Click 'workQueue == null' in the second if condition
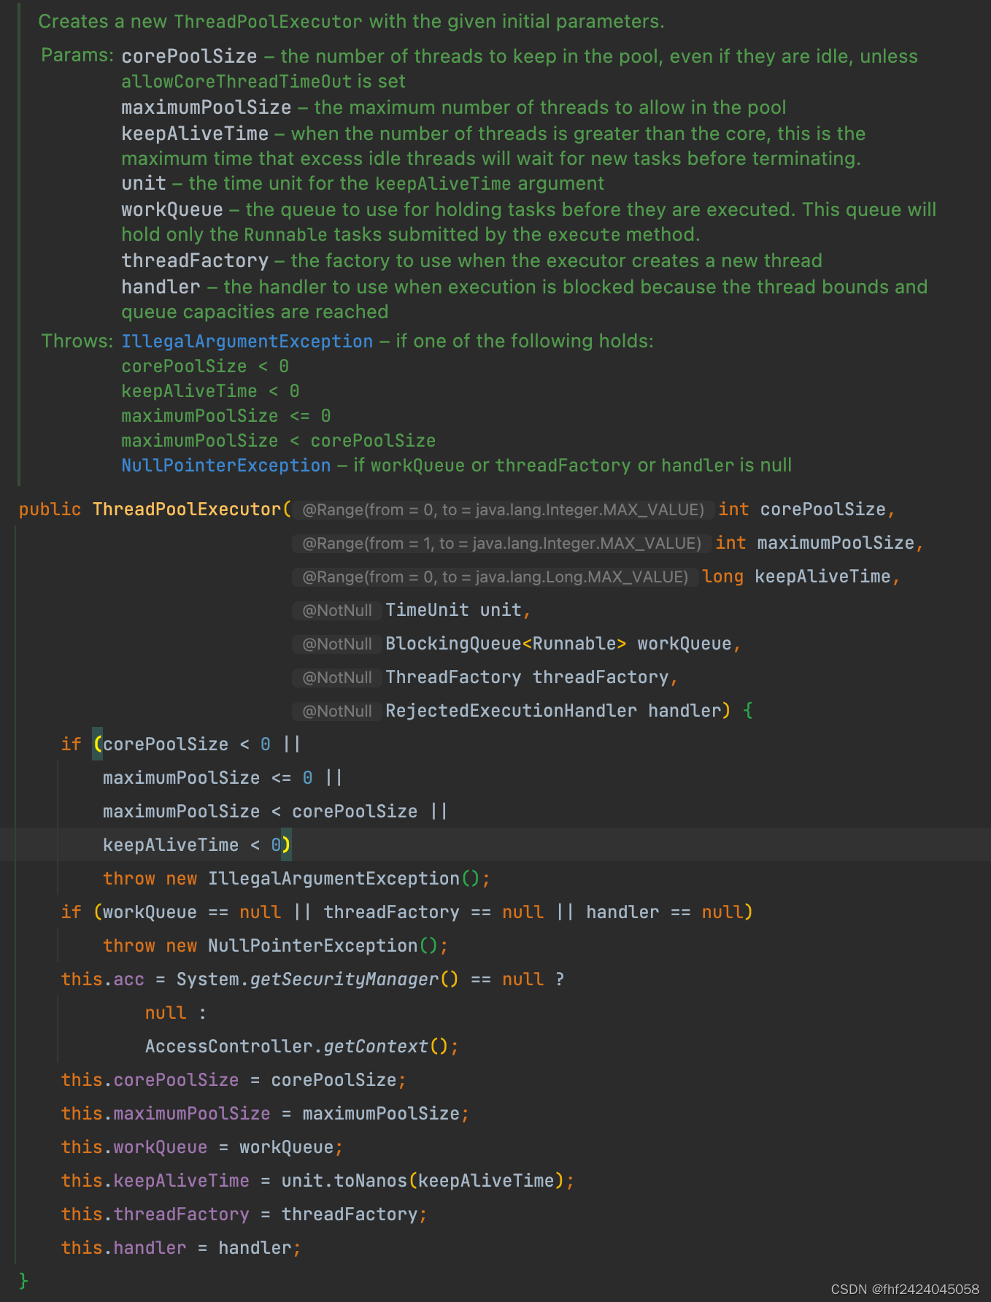Viewport: 991px width, 1302px height. (x=192, y=912)
